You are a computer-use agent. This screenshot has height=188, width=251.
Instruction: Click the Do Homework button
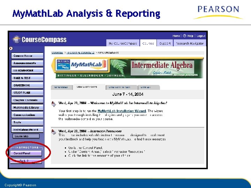tap(27, 70)
